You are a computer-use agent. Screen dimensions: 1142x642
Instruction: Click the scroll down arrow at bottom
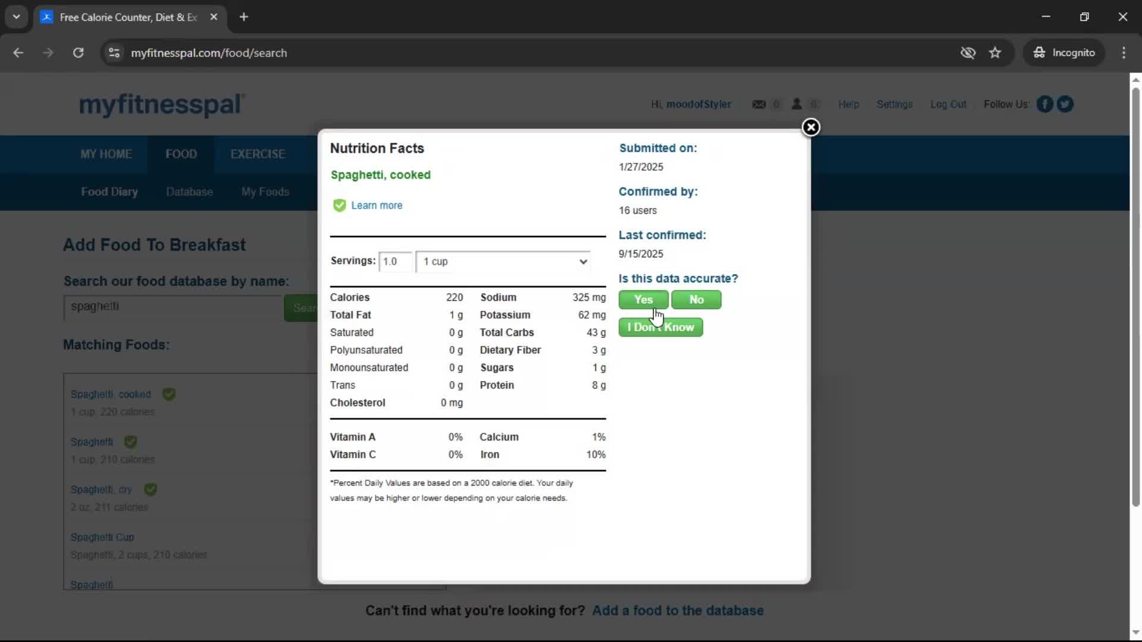pos(1135,632)
